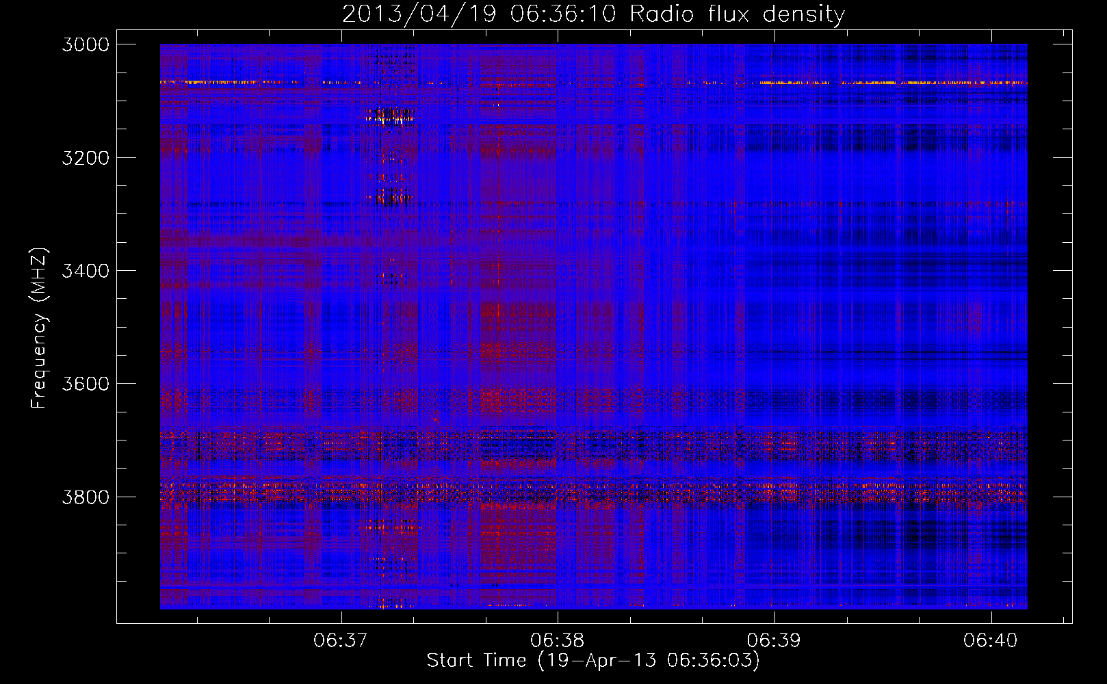Click the 06:39 time axis label
This screenshot has height=684, width=1107.
coord(774,640)
